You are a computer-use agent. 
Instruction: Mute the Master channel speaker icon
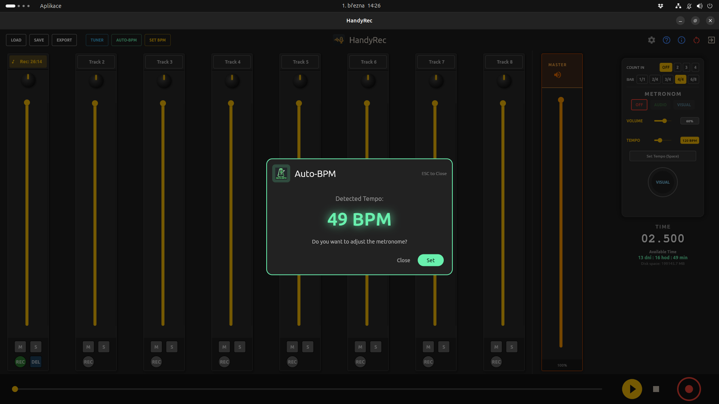click(x=557, y=75)
